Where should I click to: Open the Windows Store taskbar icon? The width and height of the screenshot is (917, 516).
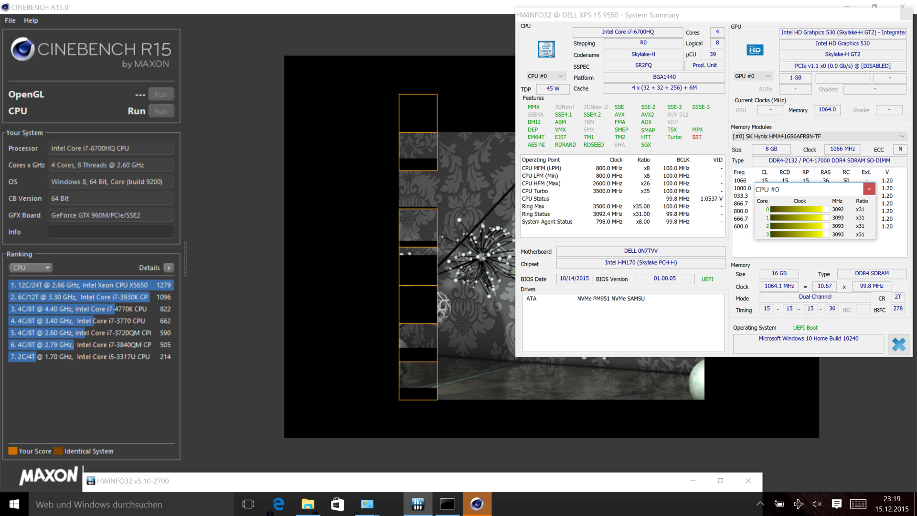338,504
